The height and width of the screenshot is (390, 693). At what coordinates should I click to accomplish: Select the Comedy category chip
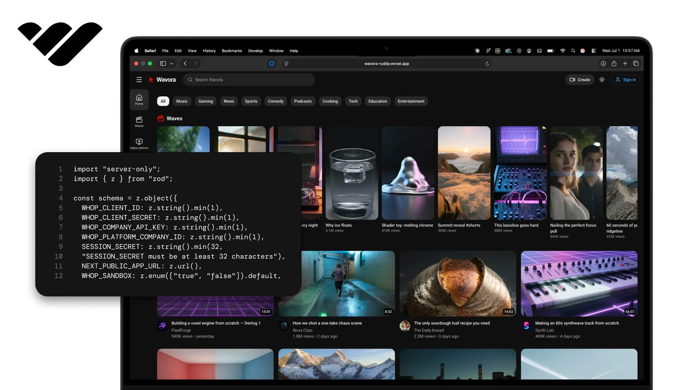(x=275, y=101)
